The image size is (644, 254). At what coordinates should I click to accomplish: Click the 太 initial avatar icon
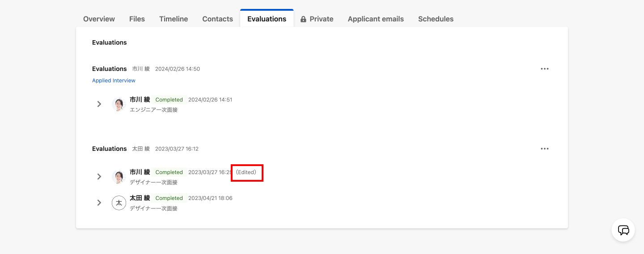tap(119, 203)
